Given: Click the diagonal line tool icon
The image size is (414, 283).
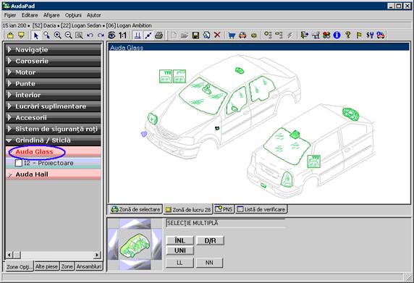Looking at the screenshot, I should click(148, 35).
